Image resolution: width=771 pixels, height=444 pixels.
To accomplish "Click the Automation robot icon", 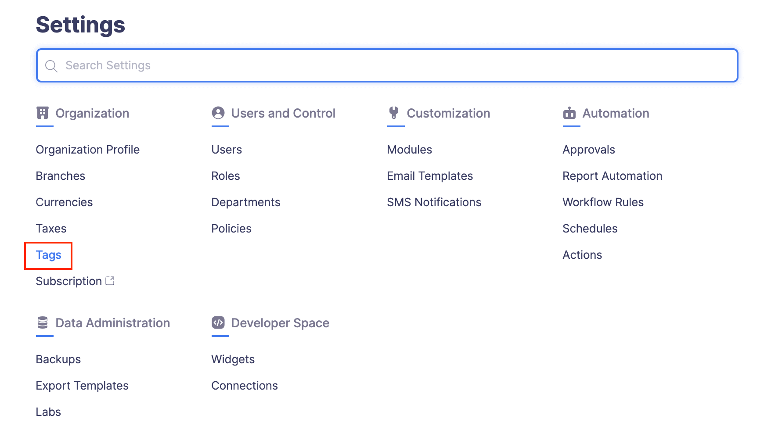I will coord(569,113).
